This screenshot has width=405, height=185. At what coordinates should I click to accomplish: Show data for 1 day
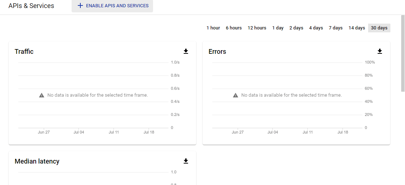pos(278,28)
